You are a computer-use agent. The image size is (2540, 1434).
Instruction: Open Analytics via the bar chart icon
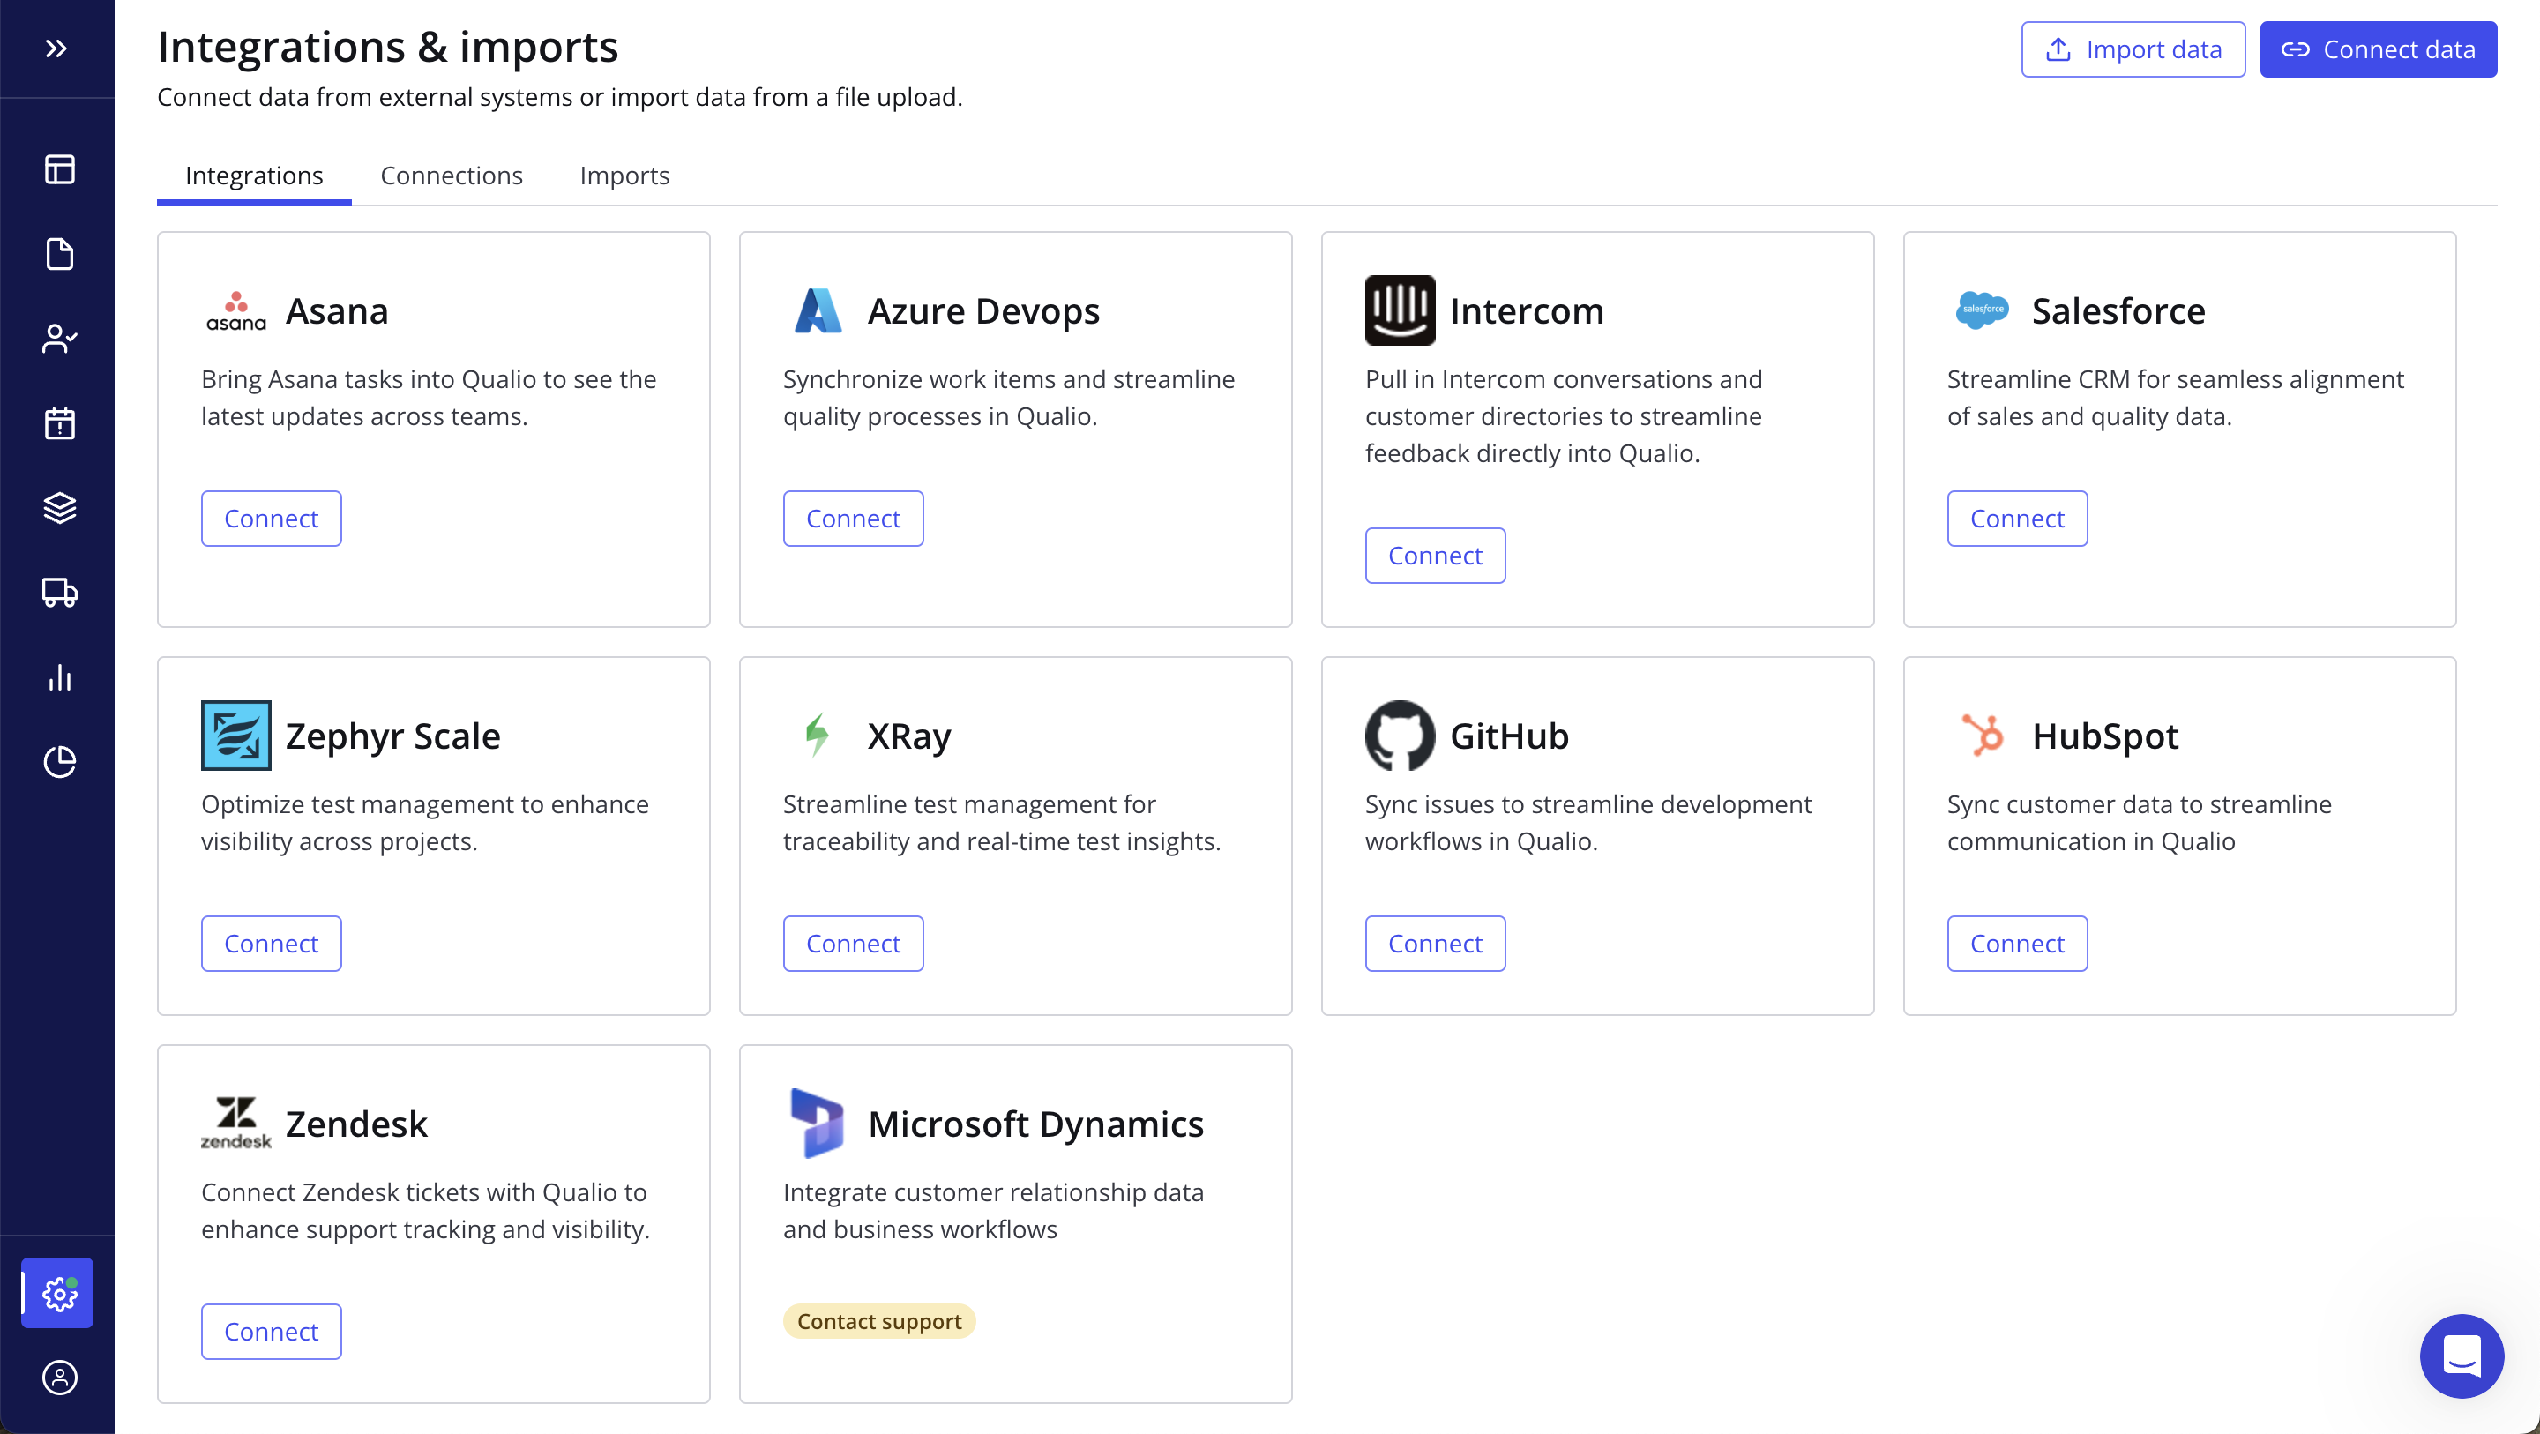click(59, 677)
